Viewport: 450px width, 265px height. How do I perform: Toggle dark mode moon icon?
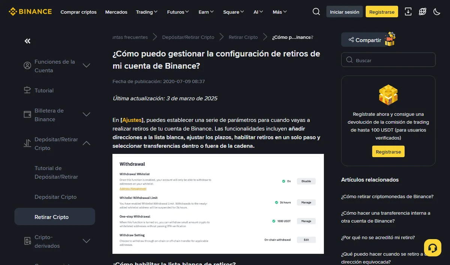coord(436,12)
